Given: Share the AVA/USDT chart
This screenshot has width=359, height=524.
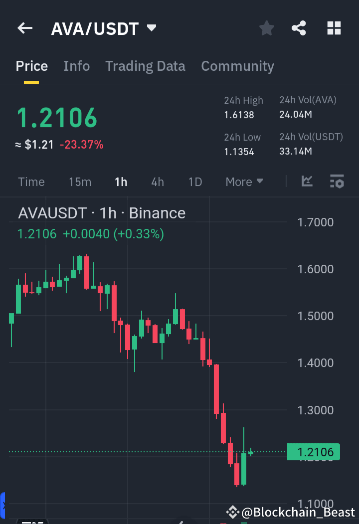Looking at the screenshot, I should pyautogui.click(x=299, y=28).
